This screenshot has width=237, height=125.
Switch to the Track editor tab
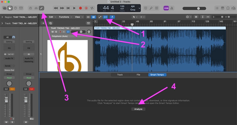(x=120, y=75)
